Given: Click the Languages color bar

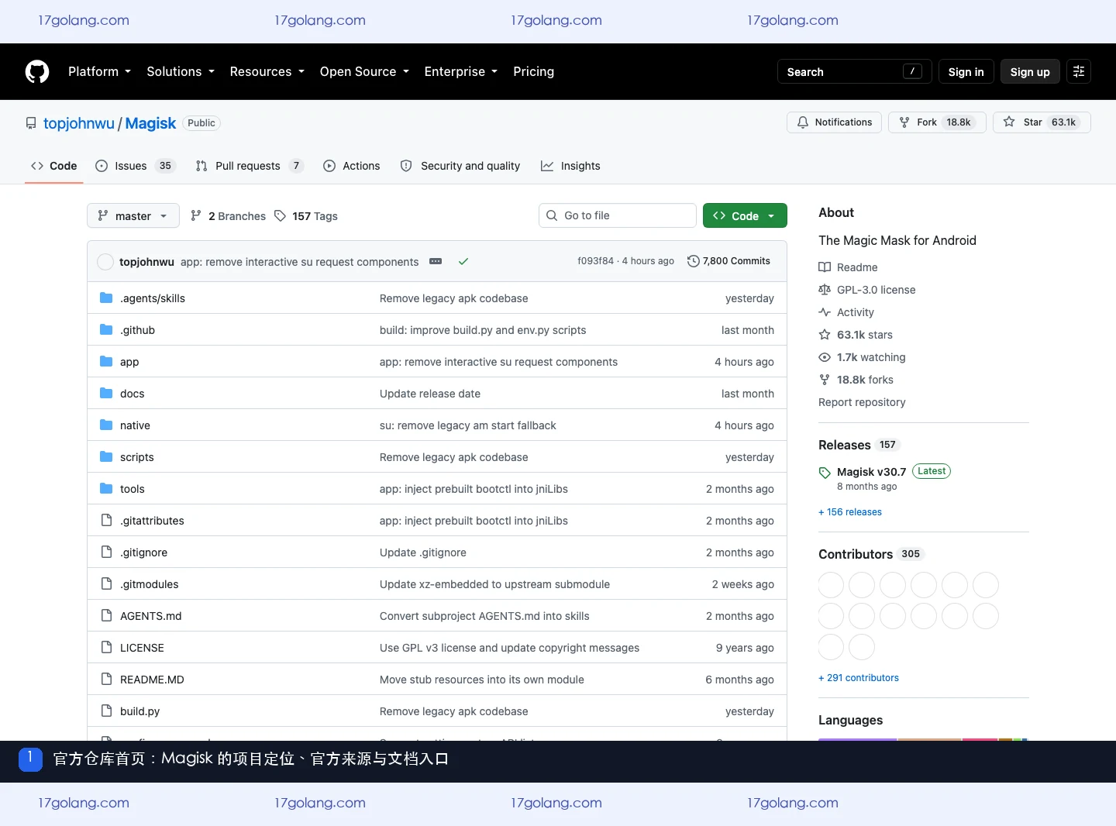Looking at the screenshot, I should [x=923, y=739].
